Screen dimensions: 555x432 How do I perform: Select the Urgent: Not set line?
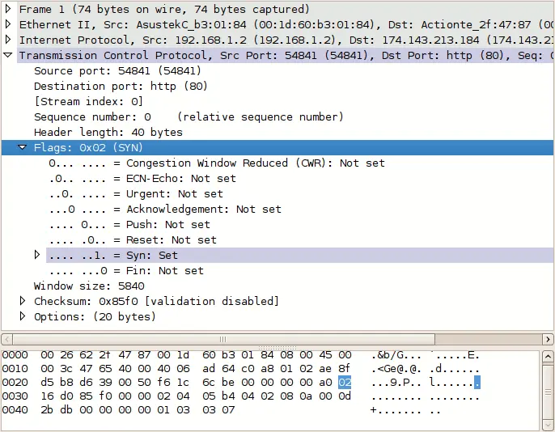136,194
